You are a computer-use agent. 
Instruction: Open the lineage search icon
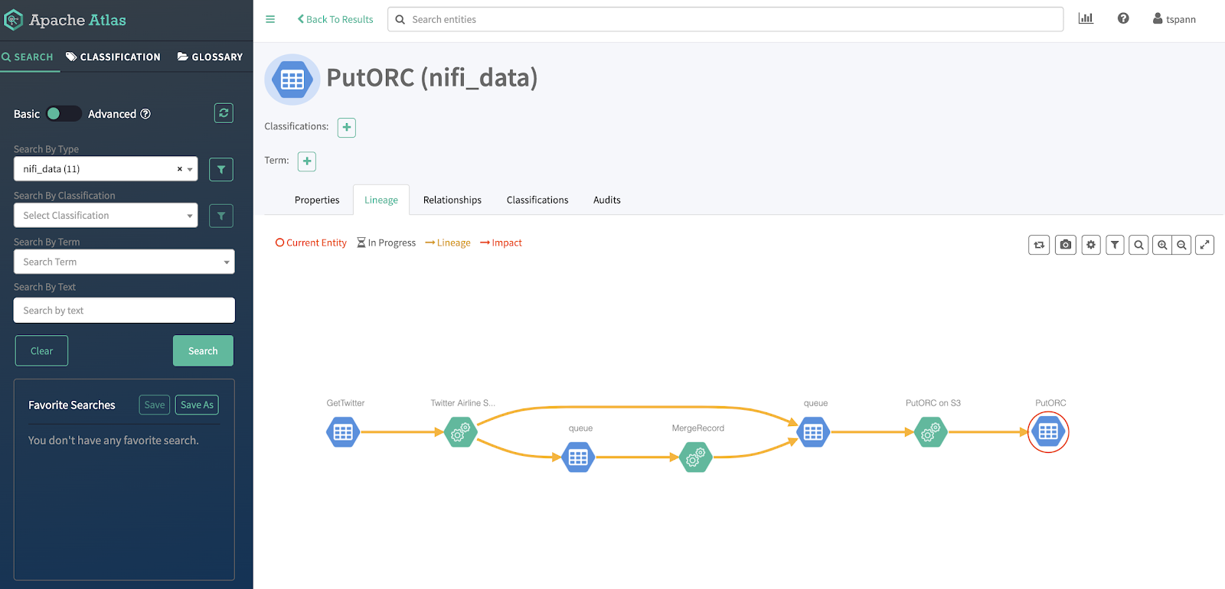coord(1138,245)
